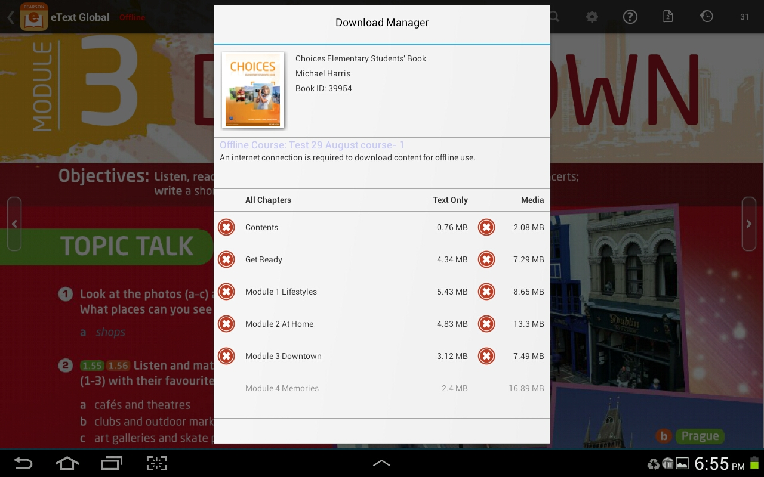
Task: Tap the Download Manager dialog title
Action: coord(382,23)
